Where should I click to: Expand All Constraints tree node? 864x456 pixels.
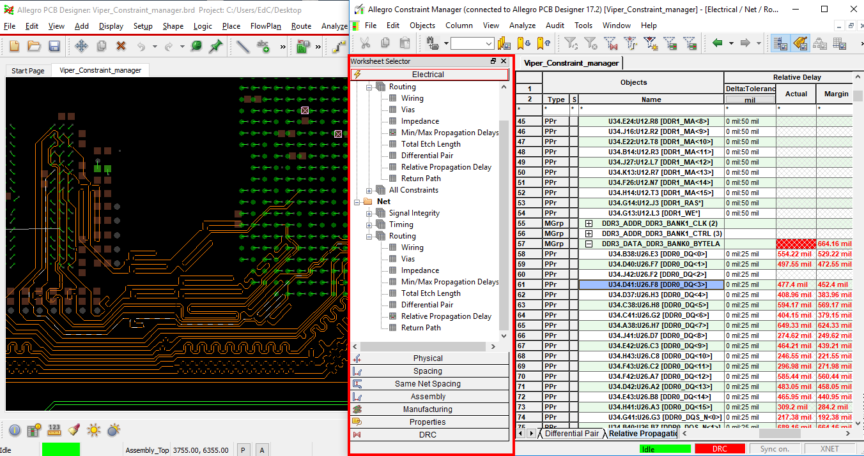(x=369, y=190)
